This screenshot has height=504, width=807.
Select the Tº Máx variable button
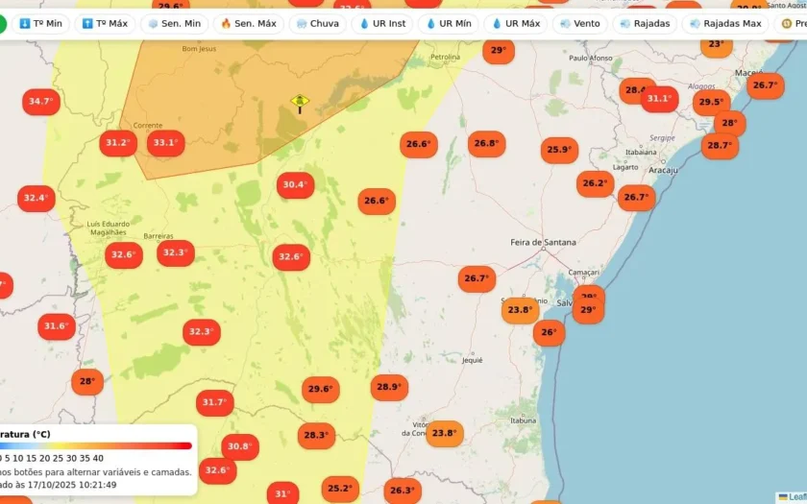(x=105, y=24)
